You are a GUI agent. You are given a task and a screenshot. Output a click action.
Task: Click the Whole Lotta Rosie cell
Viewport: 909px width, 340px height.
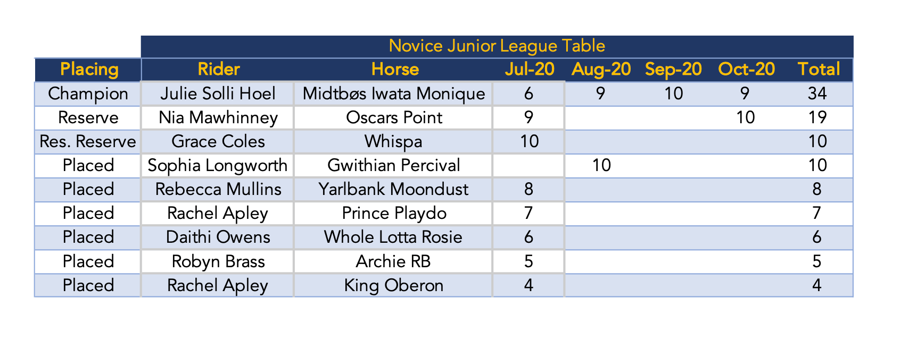394,237
